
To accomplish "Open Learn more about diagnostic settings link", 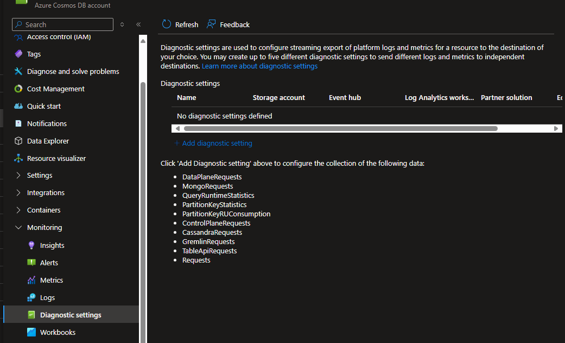I will point(259,66).
